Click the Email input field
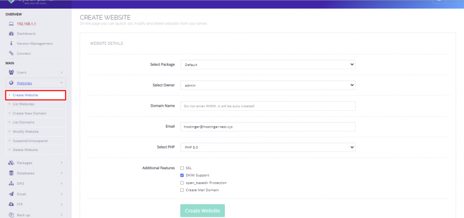The width and height of the screenshot is (464, 218). [268, 127]
